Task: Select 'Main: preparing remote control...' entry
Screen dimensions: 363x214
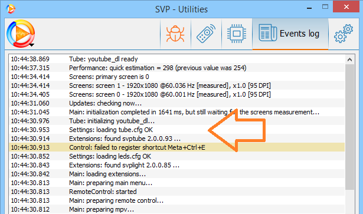Action: point(177,200)
